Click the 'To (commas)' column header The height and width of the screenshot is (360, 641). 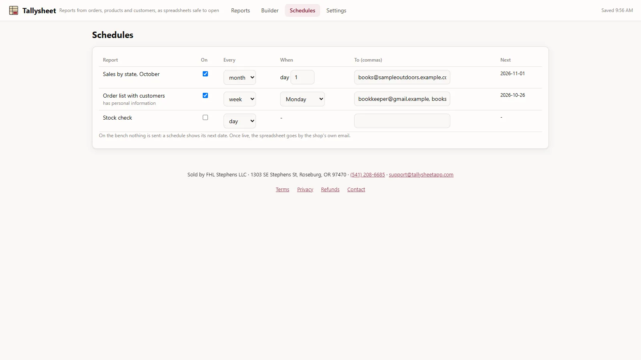click(368, 60)
